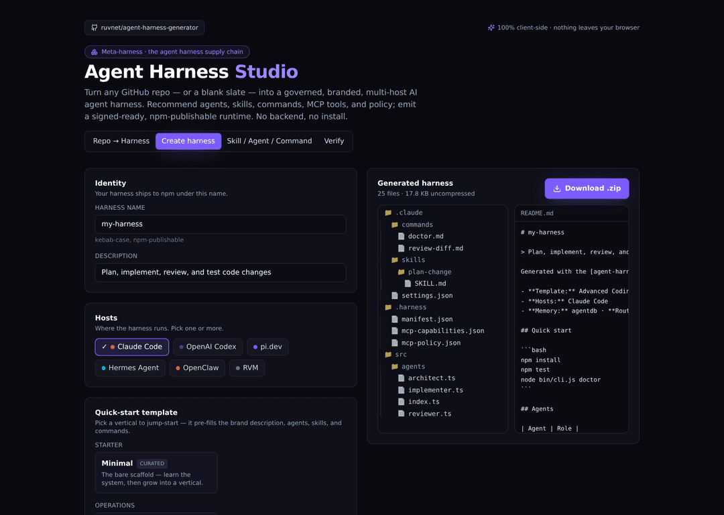Screen dimensions: 724x515
Task: Click the file icon next to settings.json
Action: point(395,296)
